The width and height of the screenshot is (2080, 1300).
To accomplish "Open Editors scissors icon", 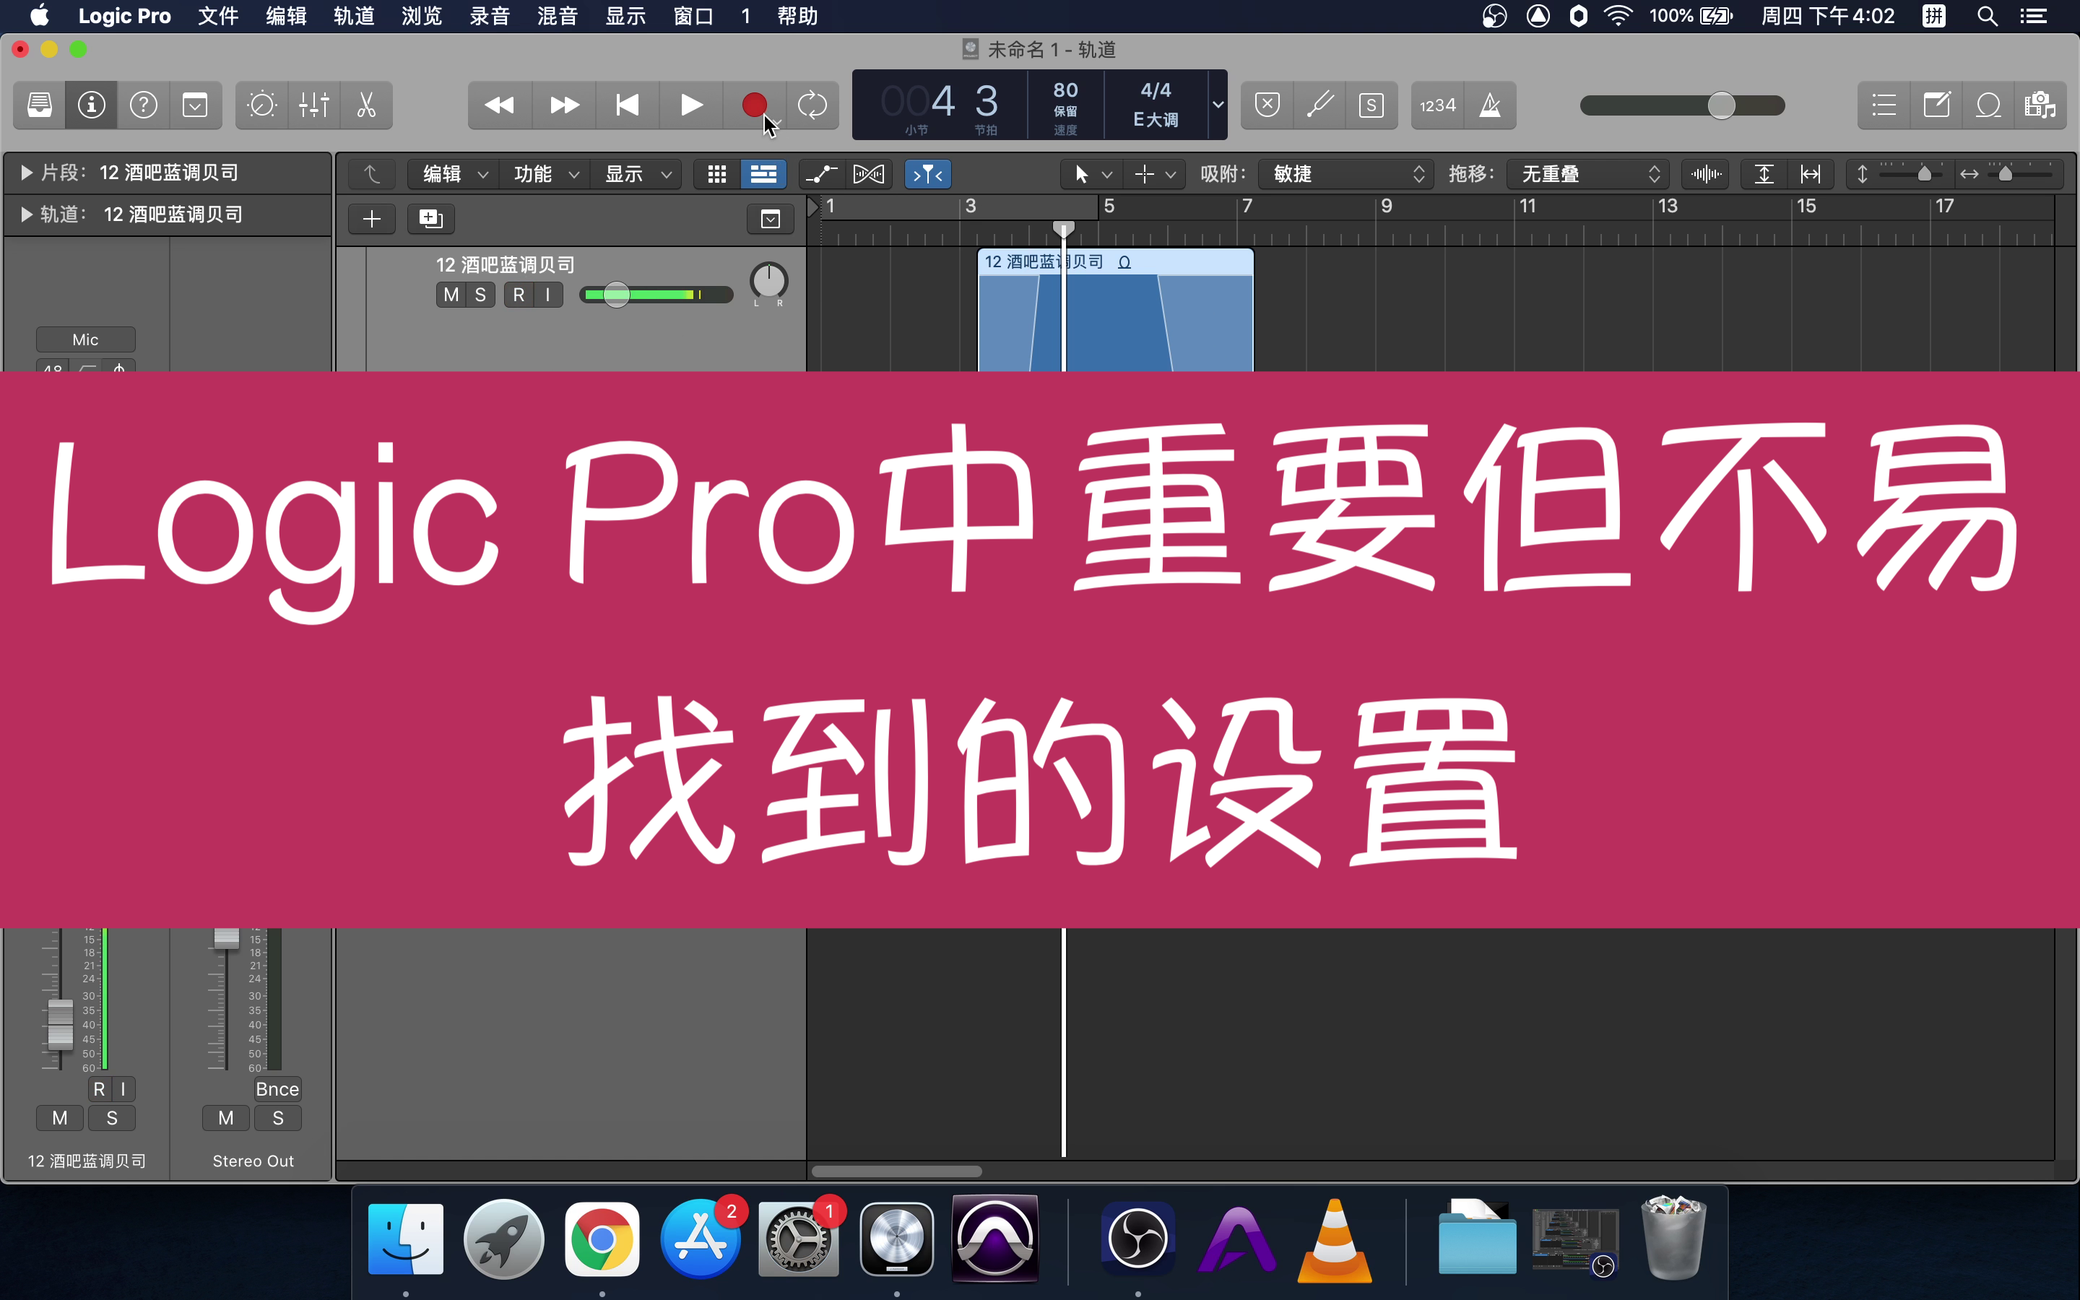I will (x=366, y=105).
